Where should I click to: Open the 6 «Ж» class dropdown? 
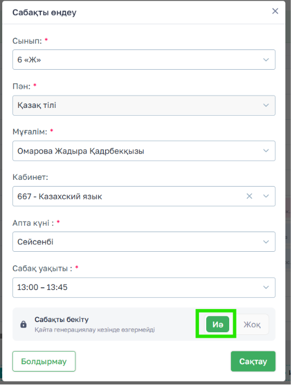tap(144, 60)
